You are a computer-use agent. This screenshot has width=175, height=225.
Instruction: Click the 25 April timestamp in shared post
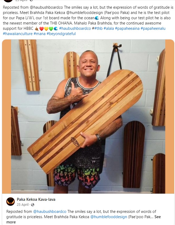[23, 205]
